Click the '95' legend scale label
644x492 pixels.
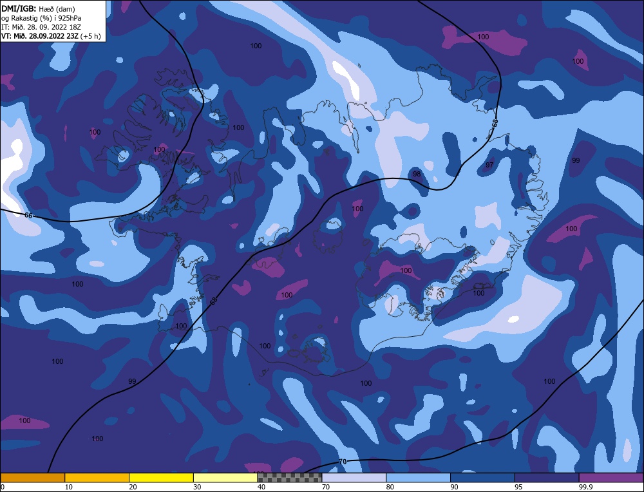pos(518,487)
